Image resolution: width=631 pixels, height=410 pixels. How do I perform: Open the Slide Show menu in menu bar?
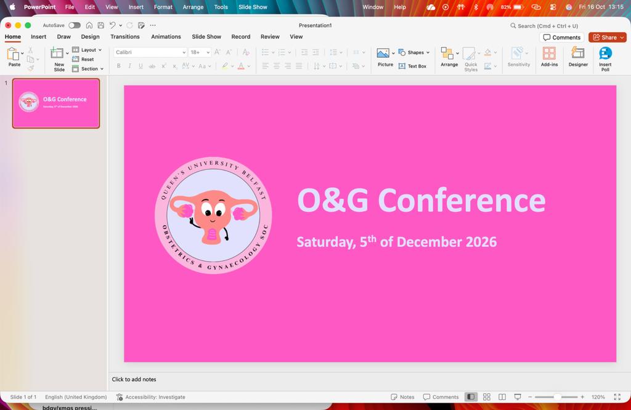pos(253,7)
